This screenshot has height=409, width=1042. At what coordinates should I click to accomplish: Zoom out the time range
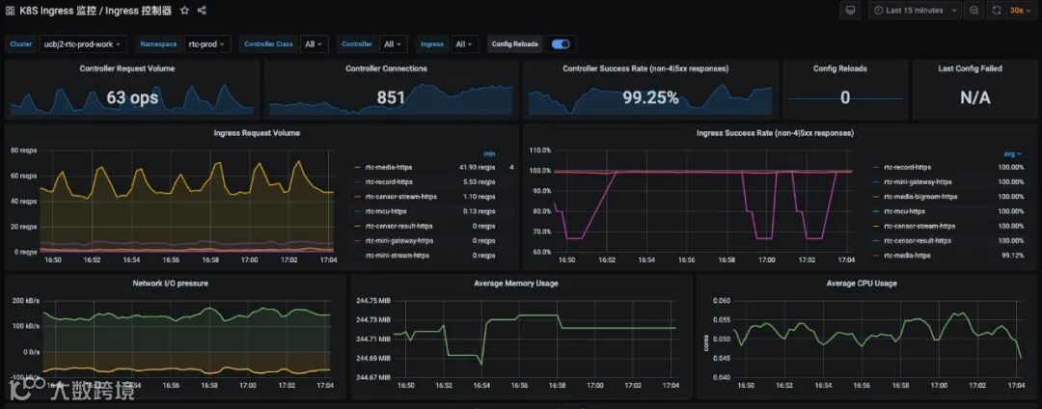click(x=973, y=11)
